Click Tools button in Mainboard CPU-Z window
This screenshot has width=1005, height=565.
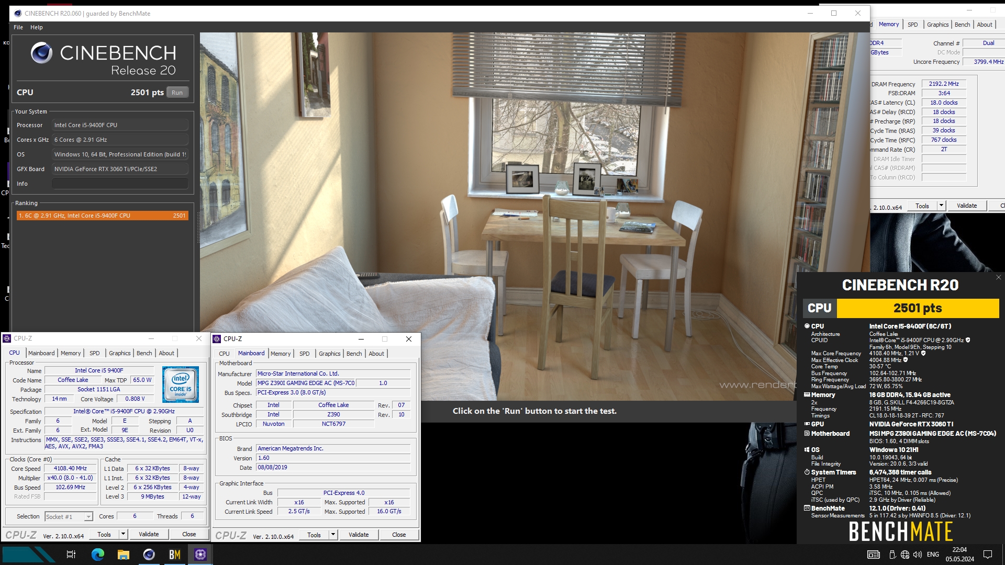pyautogui.click(x=314, y=535)
